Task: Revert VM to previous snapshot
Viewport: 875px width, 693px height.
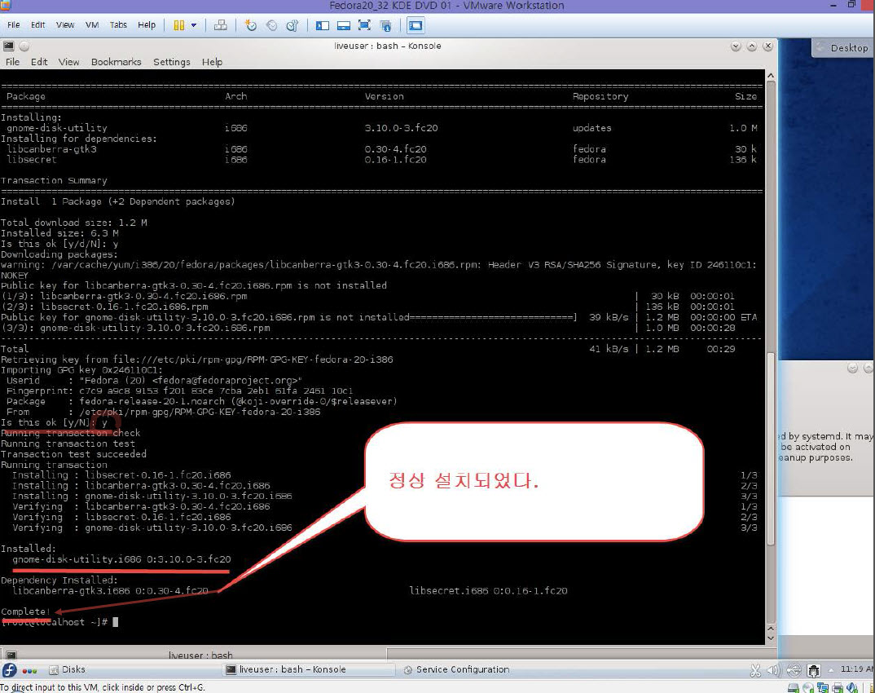Action: pos(271,25)
